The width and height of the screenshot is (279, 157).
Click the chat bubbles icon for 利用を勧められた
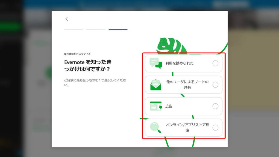pyautogui.click(x=156, y=63)
